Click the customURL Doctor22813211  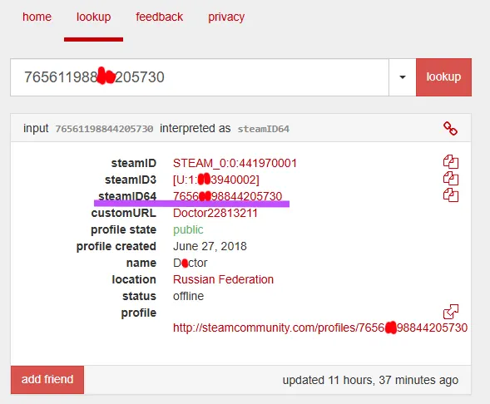click(215, 214)
